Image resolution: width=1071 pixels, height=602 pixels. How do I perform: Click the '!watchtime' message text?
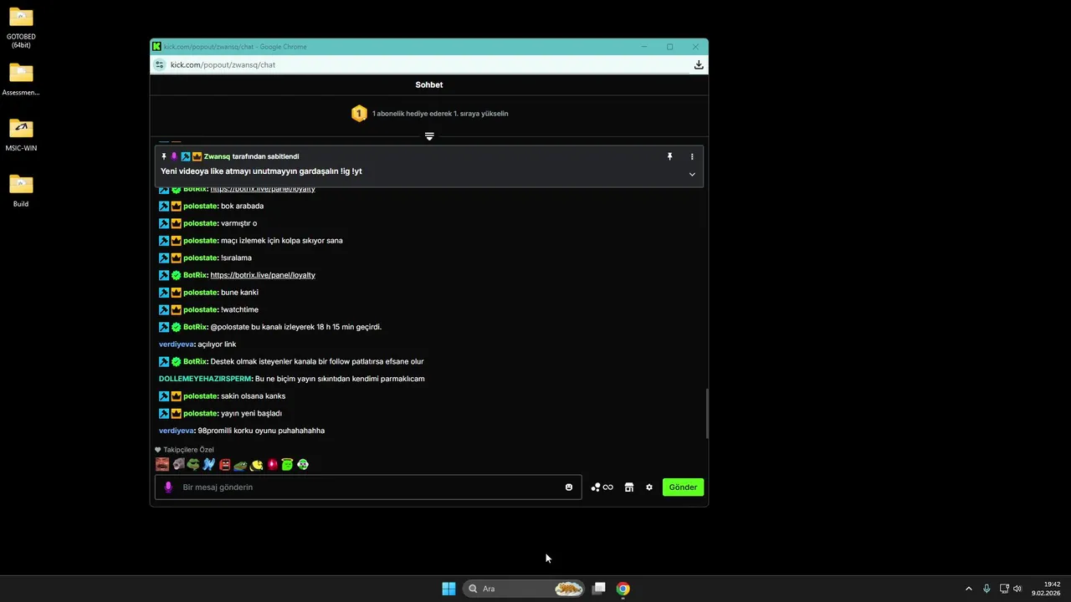[x=239, y=310]
